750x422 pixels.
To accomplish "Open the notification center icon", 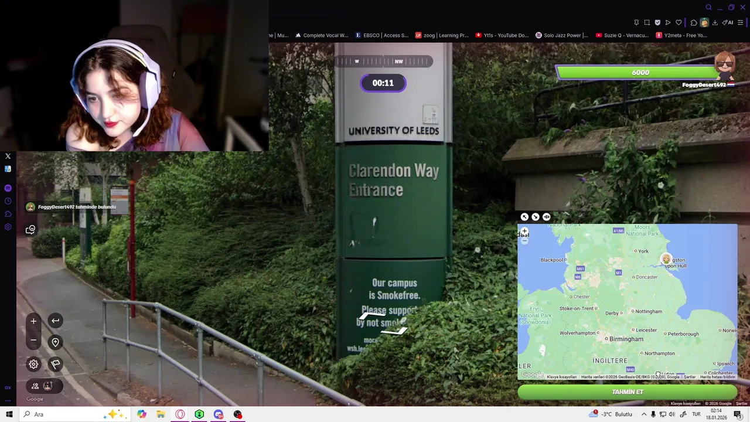I will pos(738,414).
